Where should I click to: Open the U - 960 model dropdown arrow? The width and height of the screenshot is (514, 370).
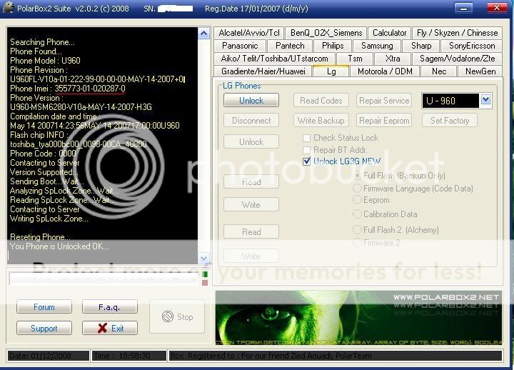coord(485,100)
